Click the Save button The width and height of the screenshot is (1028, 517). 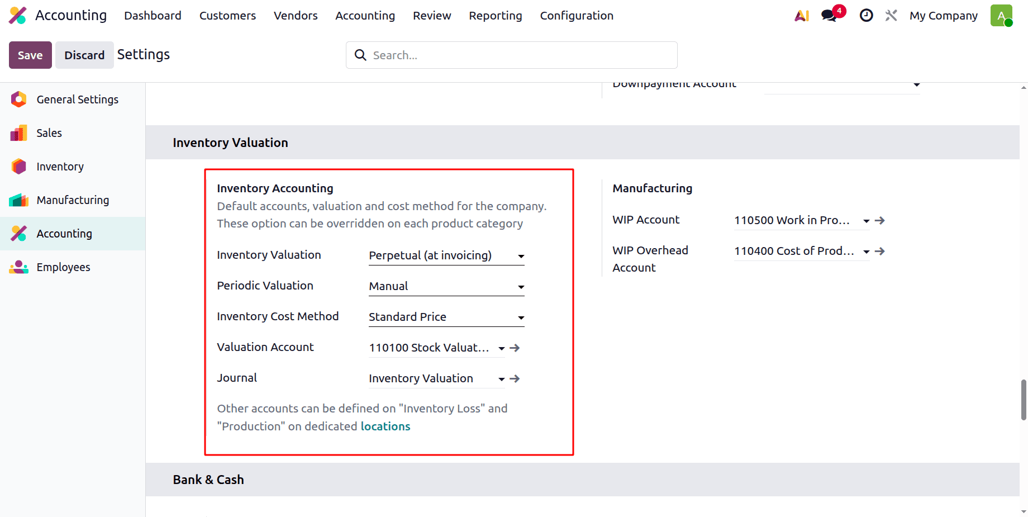[30, 55]
